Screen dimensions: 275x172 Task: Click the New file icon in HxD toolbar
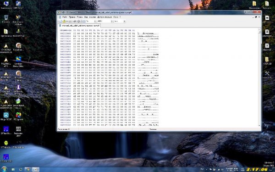pyautogui.click(x=60, y=21)
